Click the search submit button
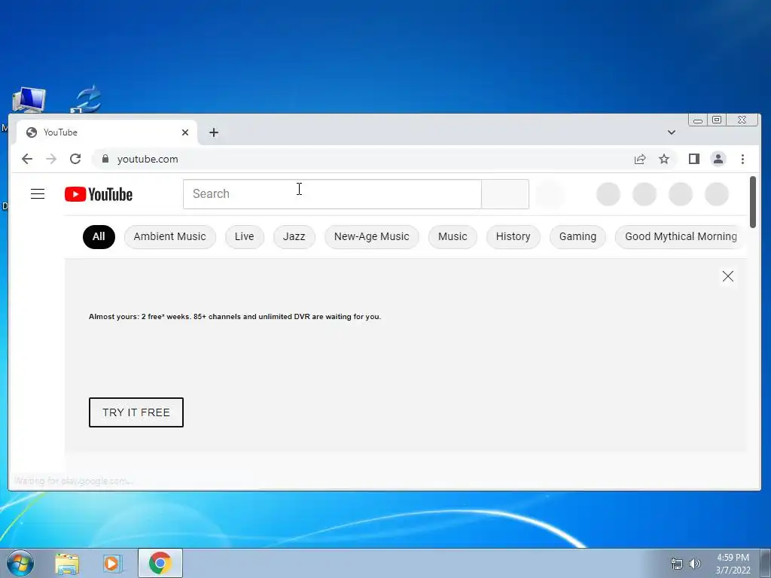 point(505,194)
